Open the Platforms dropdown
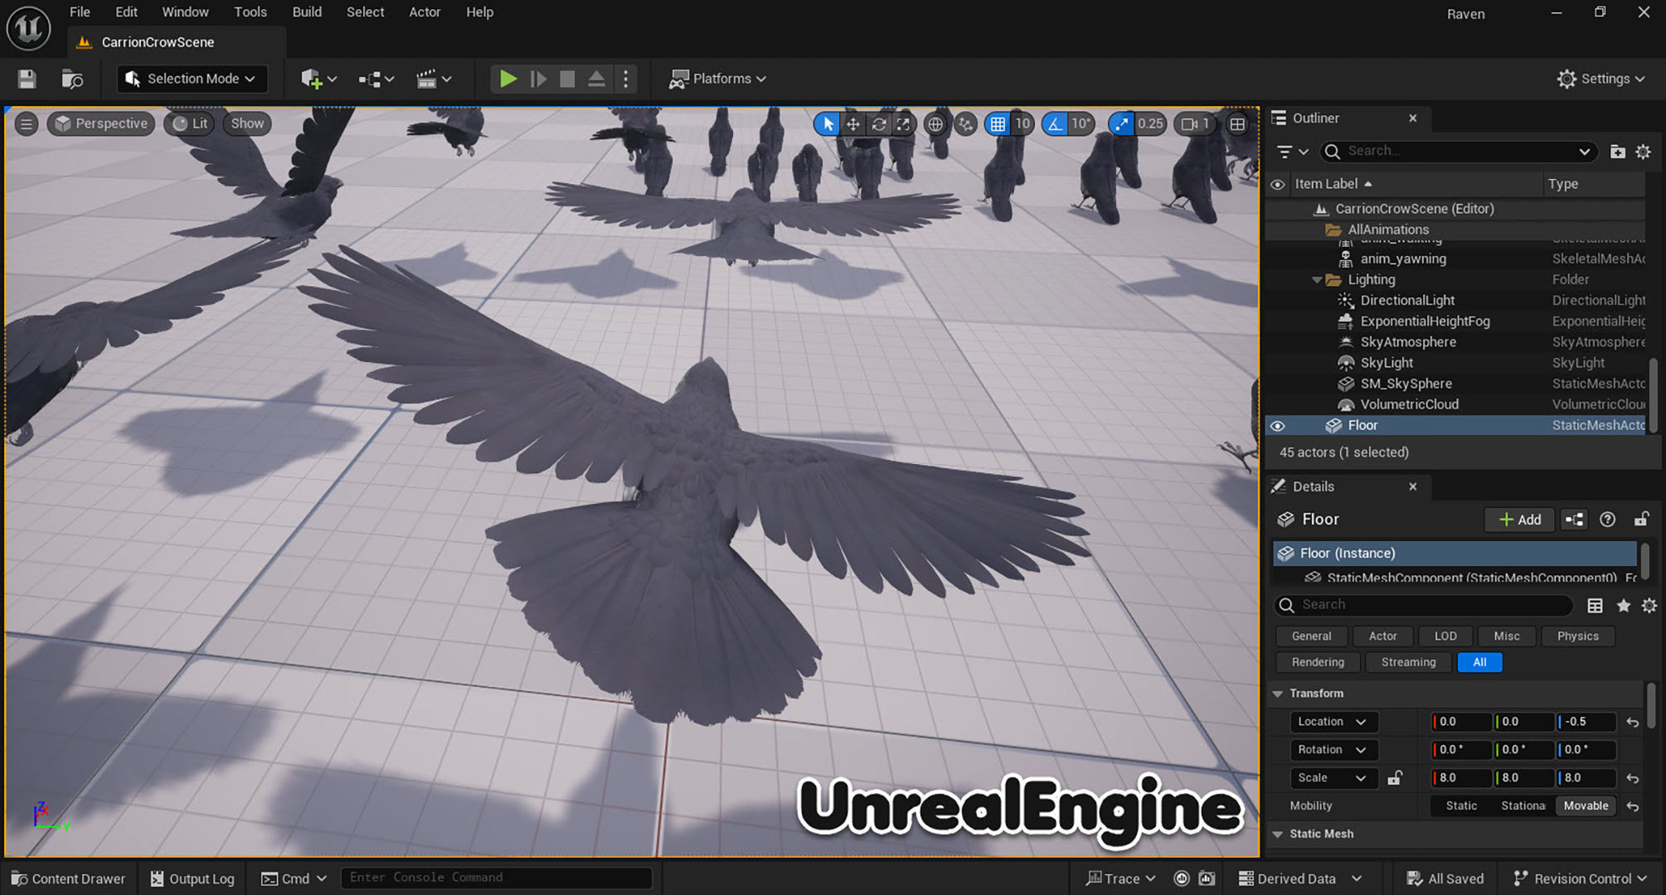 tap(718, 79)
